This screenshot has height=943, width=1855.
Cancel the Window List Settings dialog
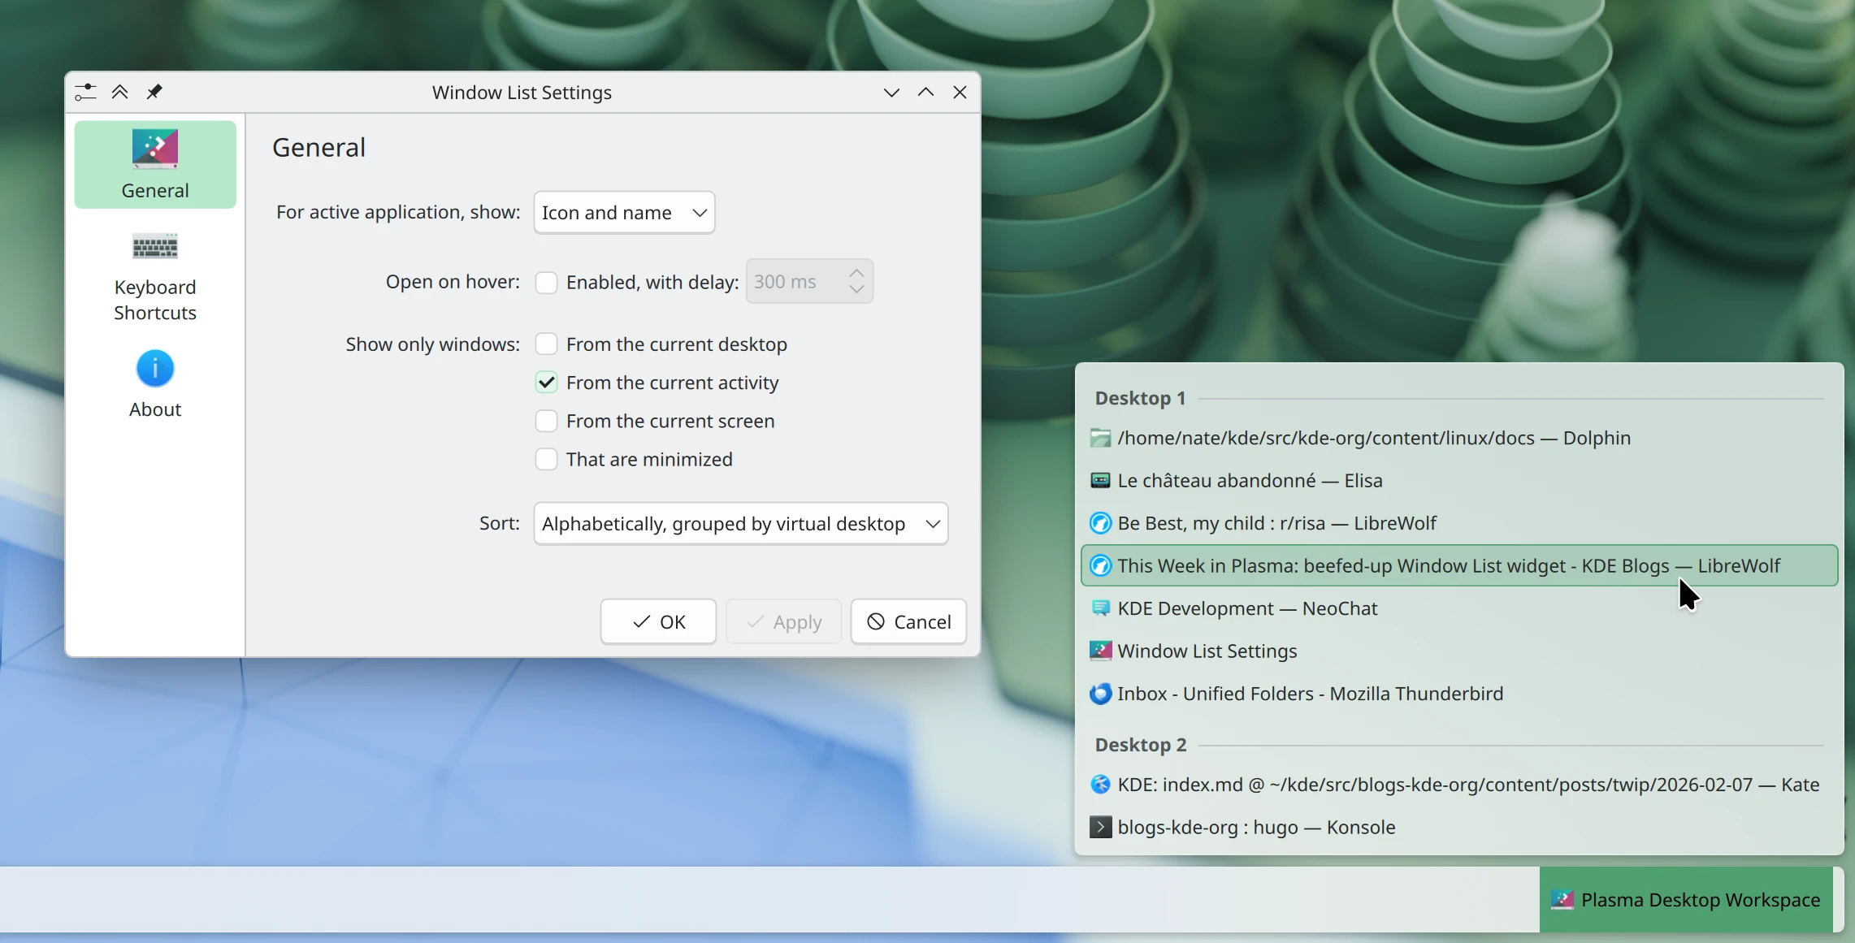[x=908, y=621]
